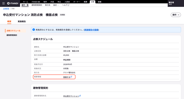Click the 消防点検 機器点検 inspection name value
The height and width of the screenshot is (99, 184).
click(71, 51)
